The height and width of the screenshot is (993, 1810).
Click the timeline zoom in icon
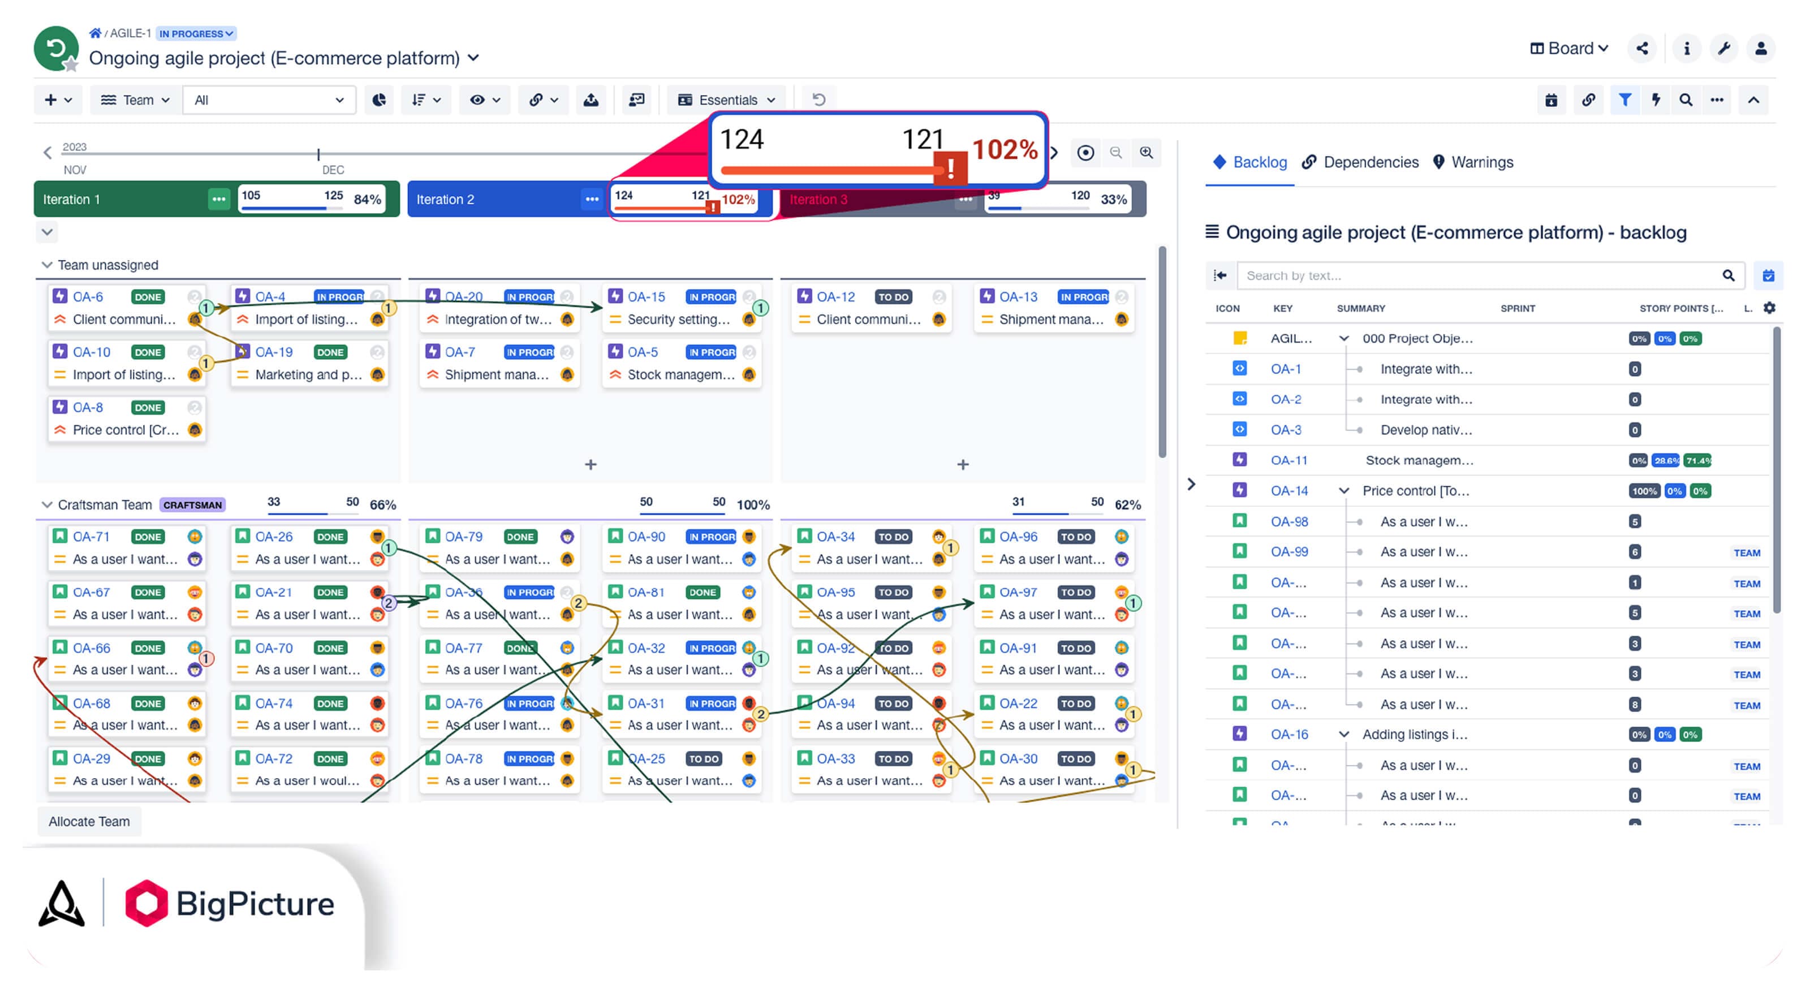1146,152
